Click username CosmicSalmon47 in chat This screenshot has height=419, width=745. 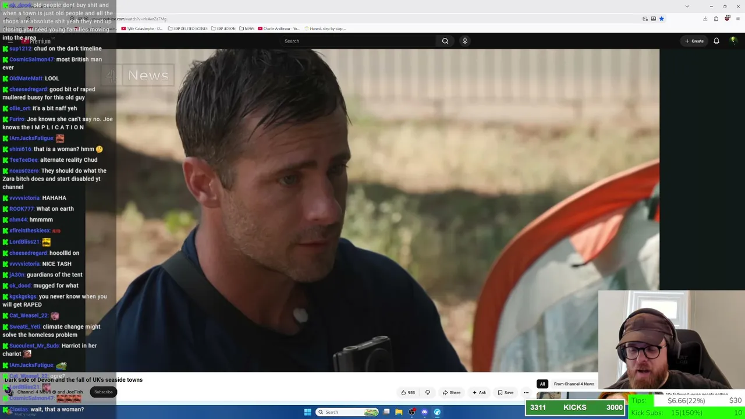pos(31,59)
